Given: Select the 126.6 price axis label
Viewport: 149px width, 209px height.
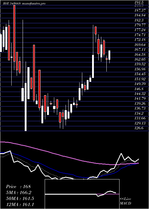Looking at the screenshot, I should click(139, 128).
